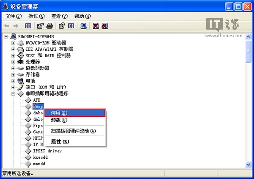Select the ksecdd entry

40,157
